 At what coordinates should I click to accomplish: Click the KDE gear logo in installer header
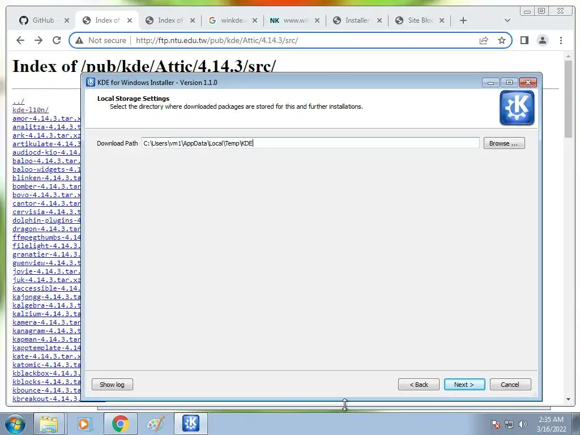tap(517, 108)
